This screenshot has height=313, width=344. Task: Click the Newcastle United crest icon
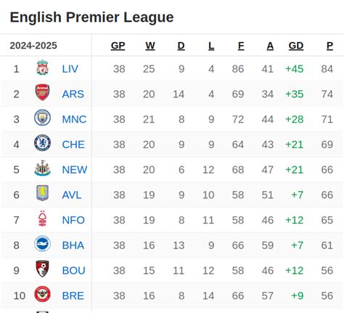point(42,168)
